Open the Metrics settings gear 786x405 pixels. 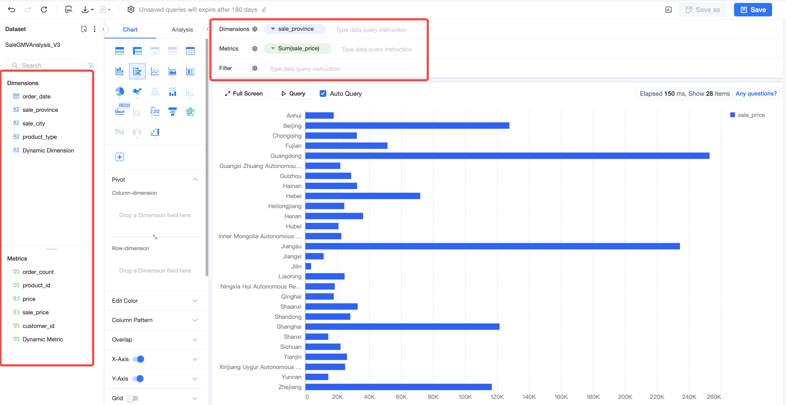tap(255, 48)
